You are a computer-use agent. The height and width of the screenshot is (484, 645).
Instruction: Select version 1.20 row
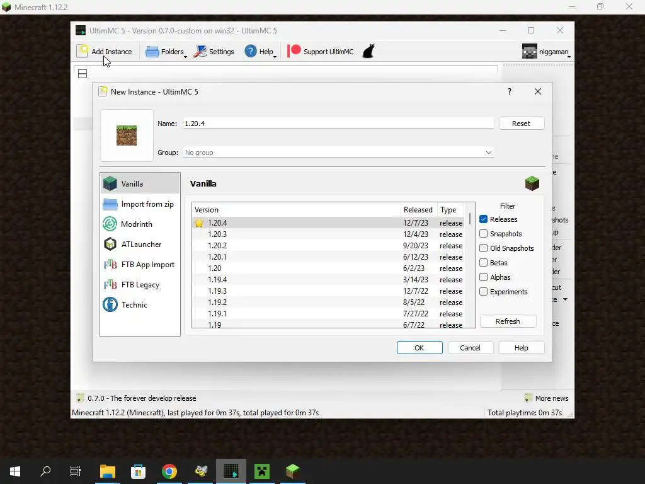328,268
